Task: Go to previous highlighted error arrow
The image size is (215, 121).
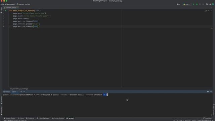Action: [209, 11]
